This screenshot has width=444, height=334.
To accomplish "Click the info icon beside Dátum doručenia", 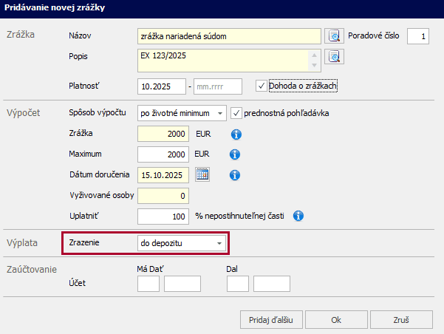I will pos(236,175).
